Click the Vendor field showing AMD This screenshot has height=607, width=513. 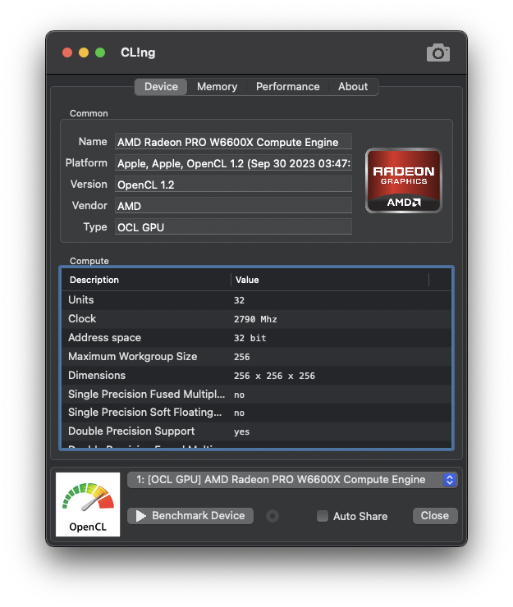pos(233,206)
